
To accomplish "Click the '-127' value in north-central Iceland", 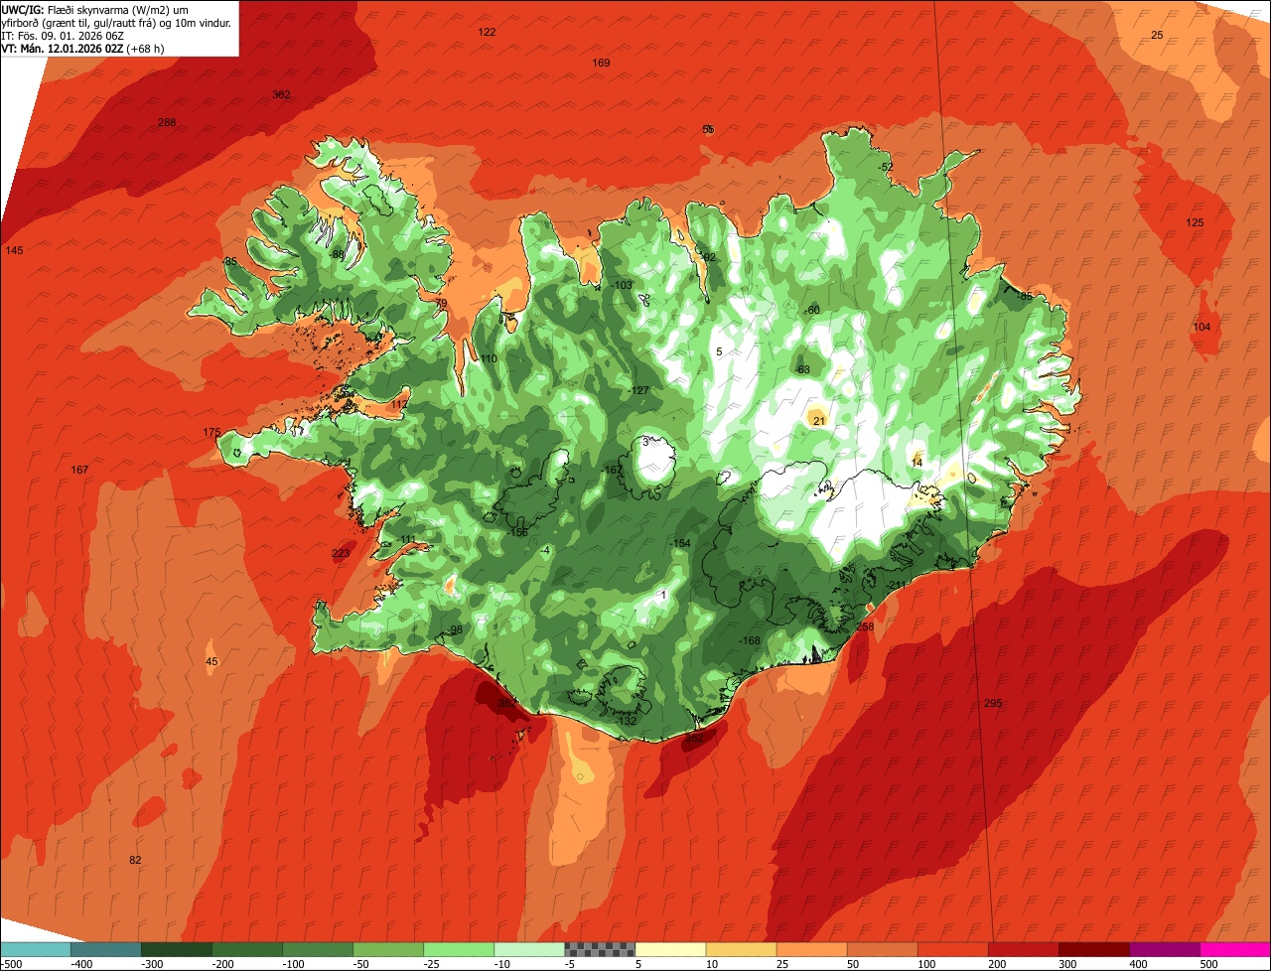I will [638, 391].
